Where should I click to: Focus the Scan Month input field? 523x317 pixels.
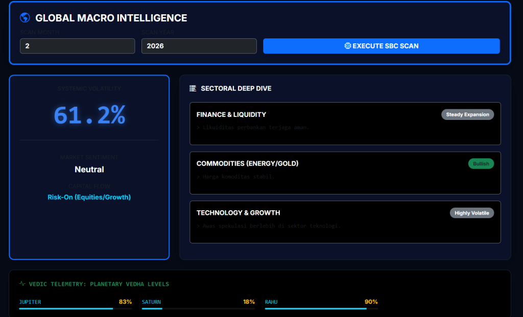coord(77,46)
